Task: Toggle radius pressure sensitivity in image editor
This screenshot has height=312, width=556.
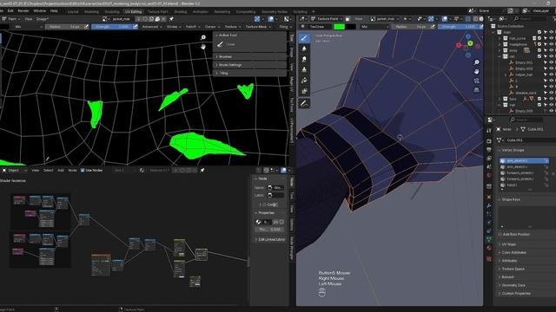Action: coord(86,27)
